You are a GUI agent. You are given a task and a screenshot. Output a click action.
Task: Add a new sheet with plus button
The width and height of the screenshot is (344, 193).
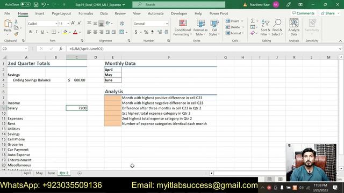tap(80, 173)
